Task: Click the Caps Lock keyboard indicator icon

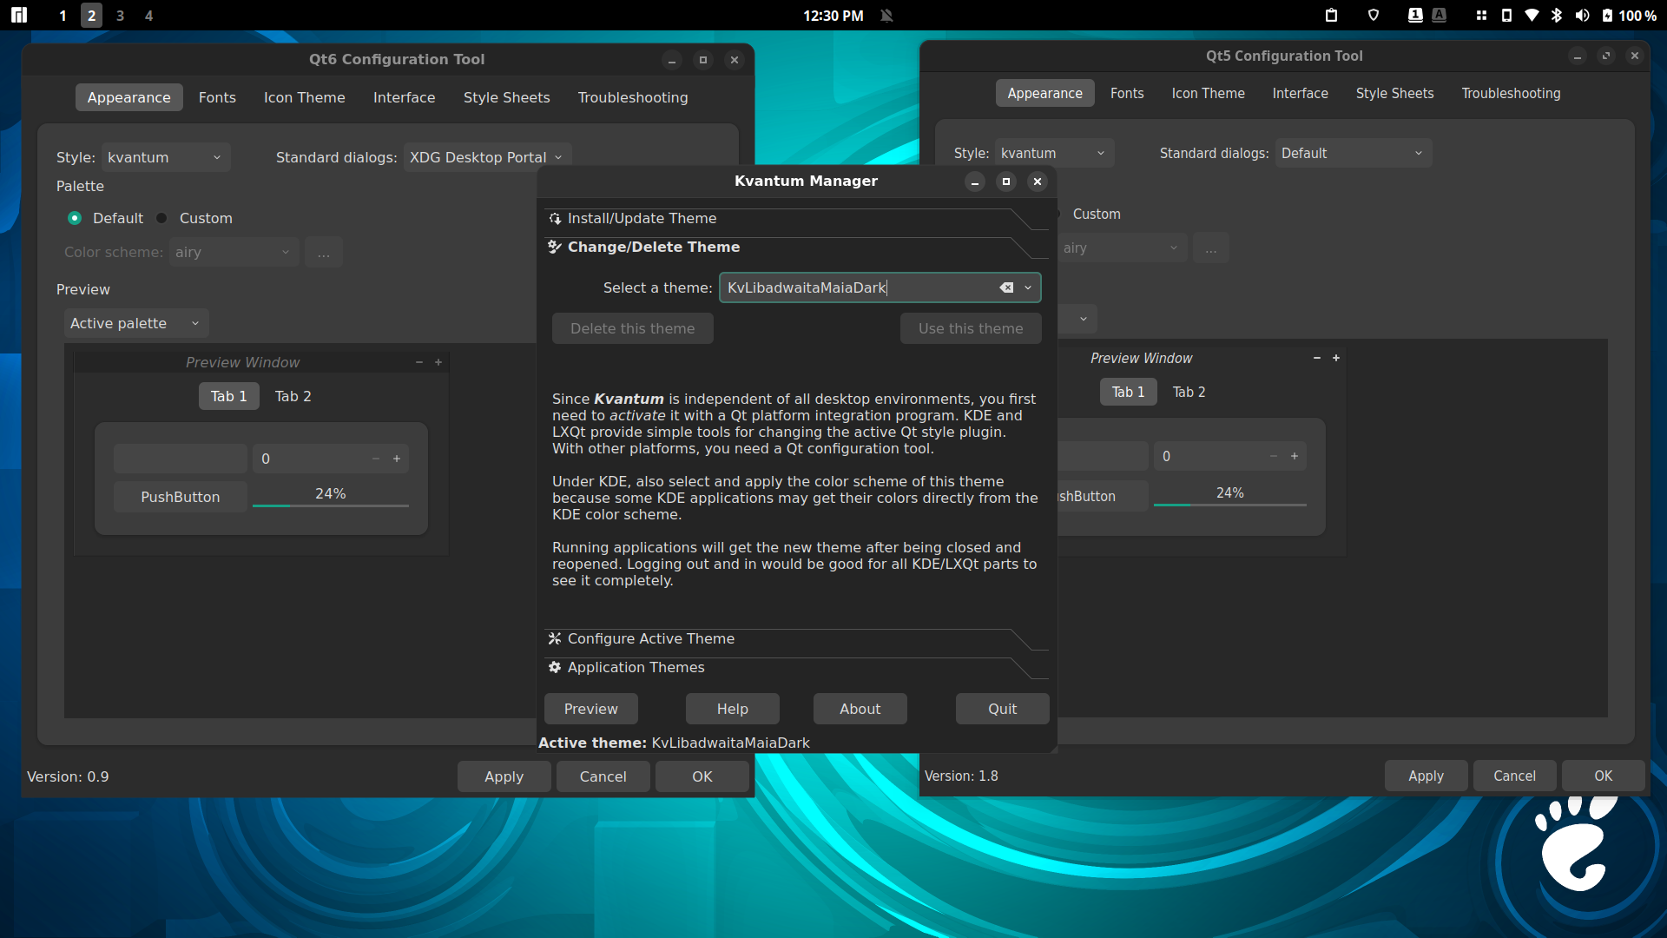Action: point(1440,15)
